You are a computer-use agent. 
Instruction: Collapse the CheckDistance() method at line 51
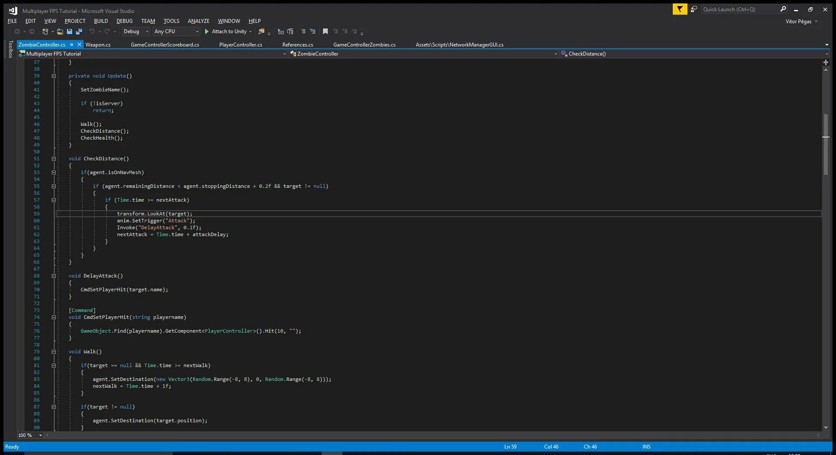tap(54, 159)
